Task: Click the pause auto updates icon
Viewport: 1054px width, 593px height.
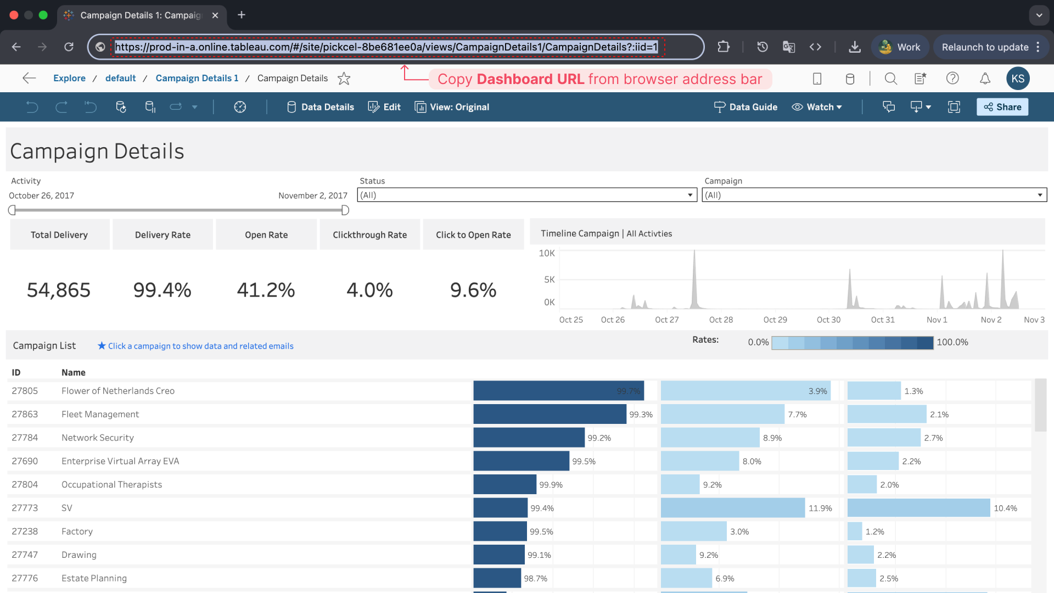Action: 150,107
